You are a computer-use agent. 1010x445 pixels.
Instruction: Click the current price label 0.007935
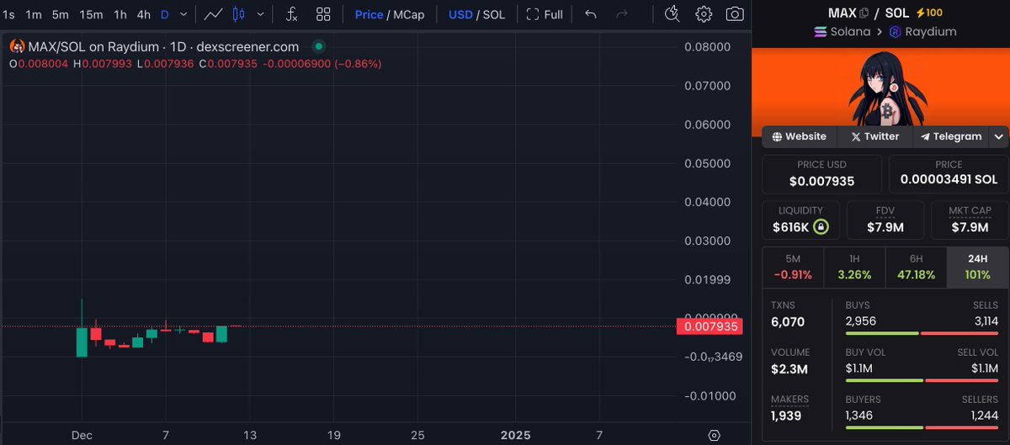710,326
